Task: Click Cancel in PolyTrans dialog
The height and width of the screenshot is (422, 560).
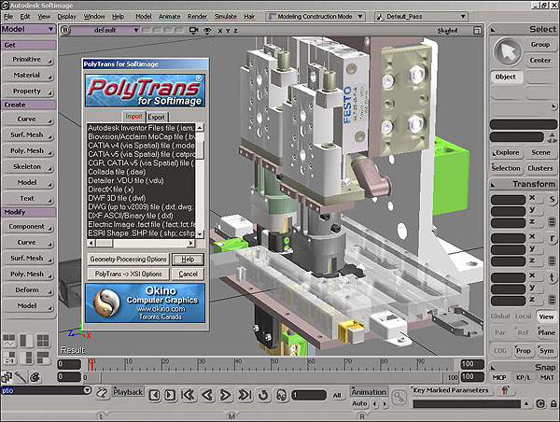Action: click(188, 274)
